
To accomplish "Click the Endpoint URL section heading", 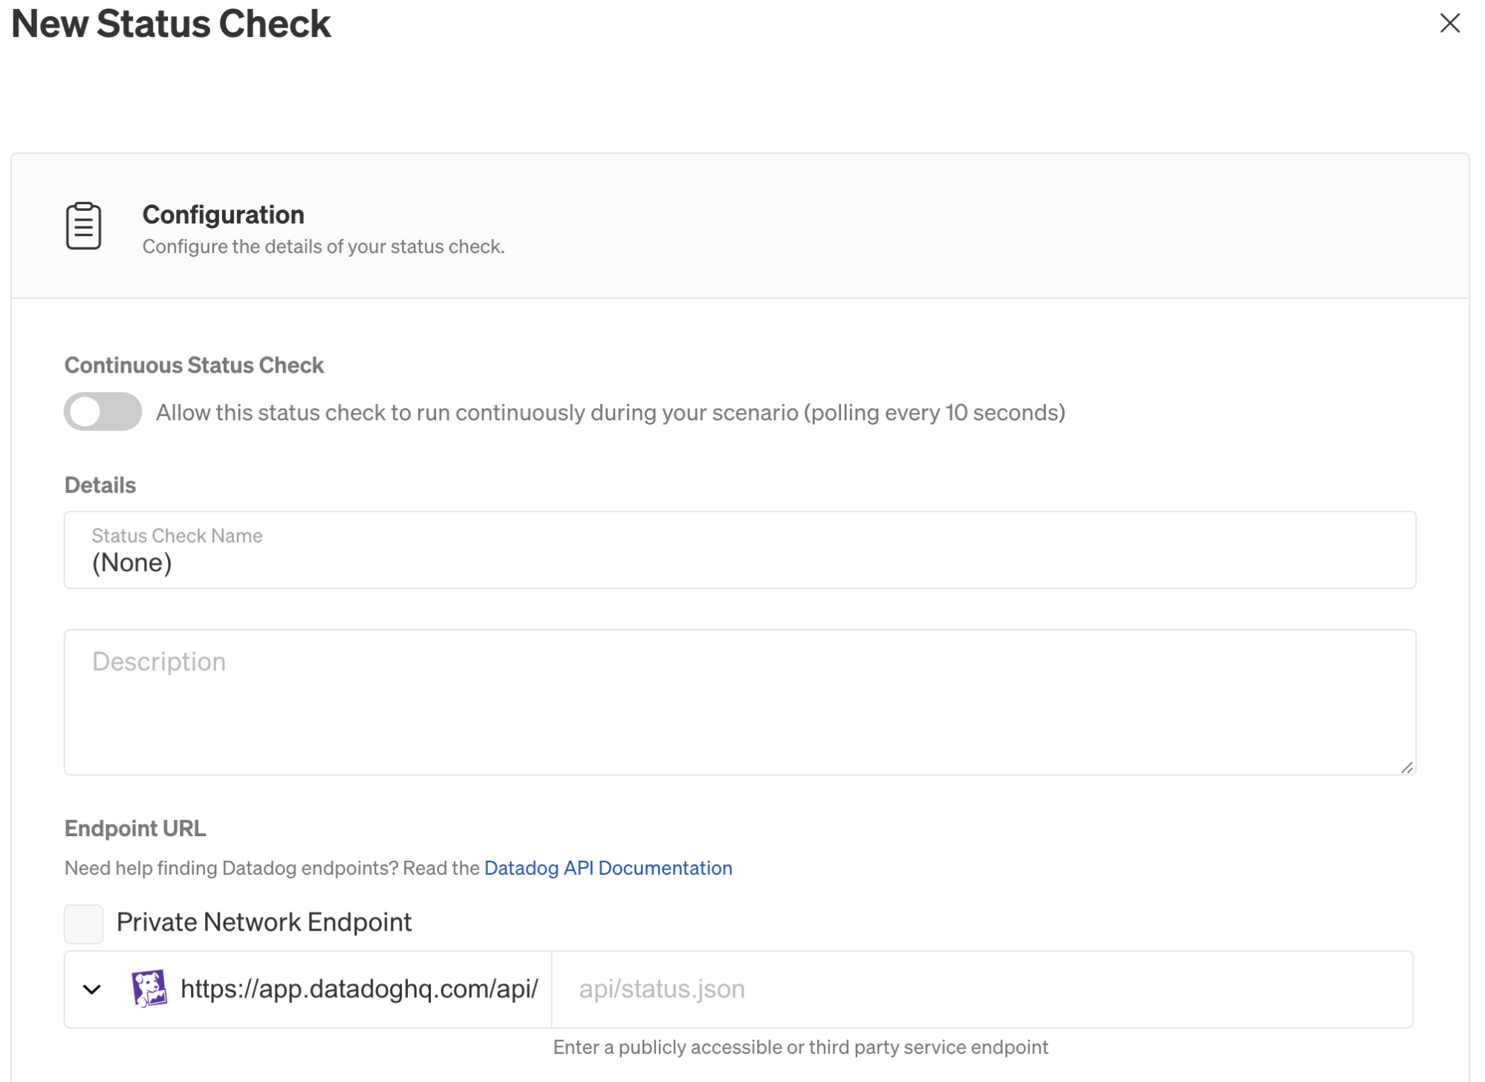I will (135, 828).
